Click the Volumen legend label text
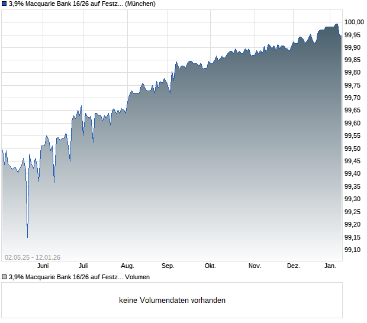The width and height of the screenshot is (367, 323). pos(79,277)
